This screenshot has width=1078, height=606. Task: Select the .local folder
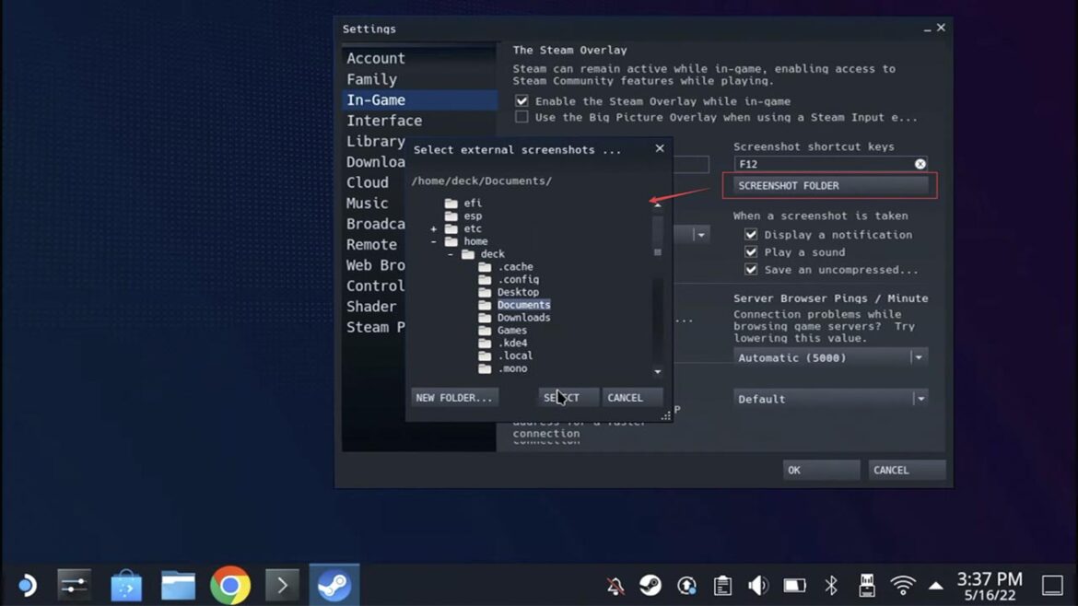pos(514,355)
